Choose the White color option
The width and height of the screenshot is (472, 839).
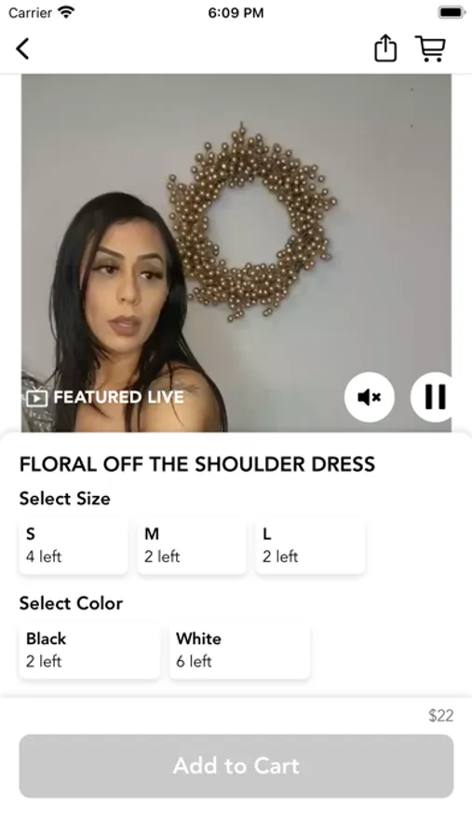pyautogui.click(x=240, y=651)
